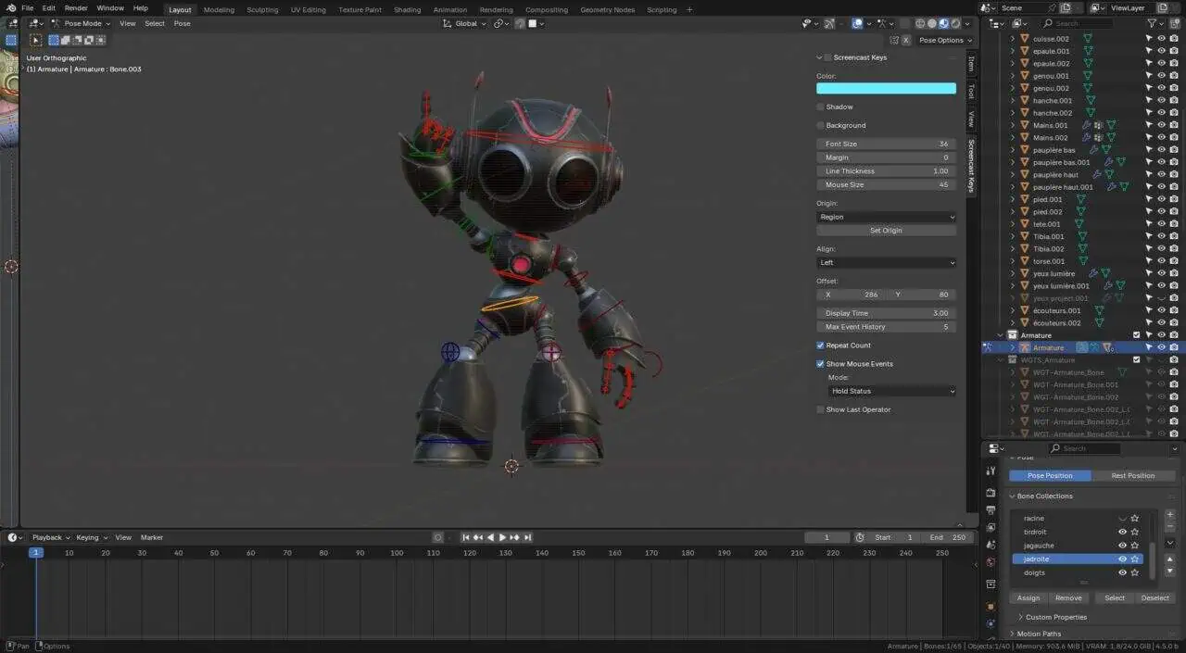
Task: Switch to the Animation workspace tab
Action: [x=450, y=9]
